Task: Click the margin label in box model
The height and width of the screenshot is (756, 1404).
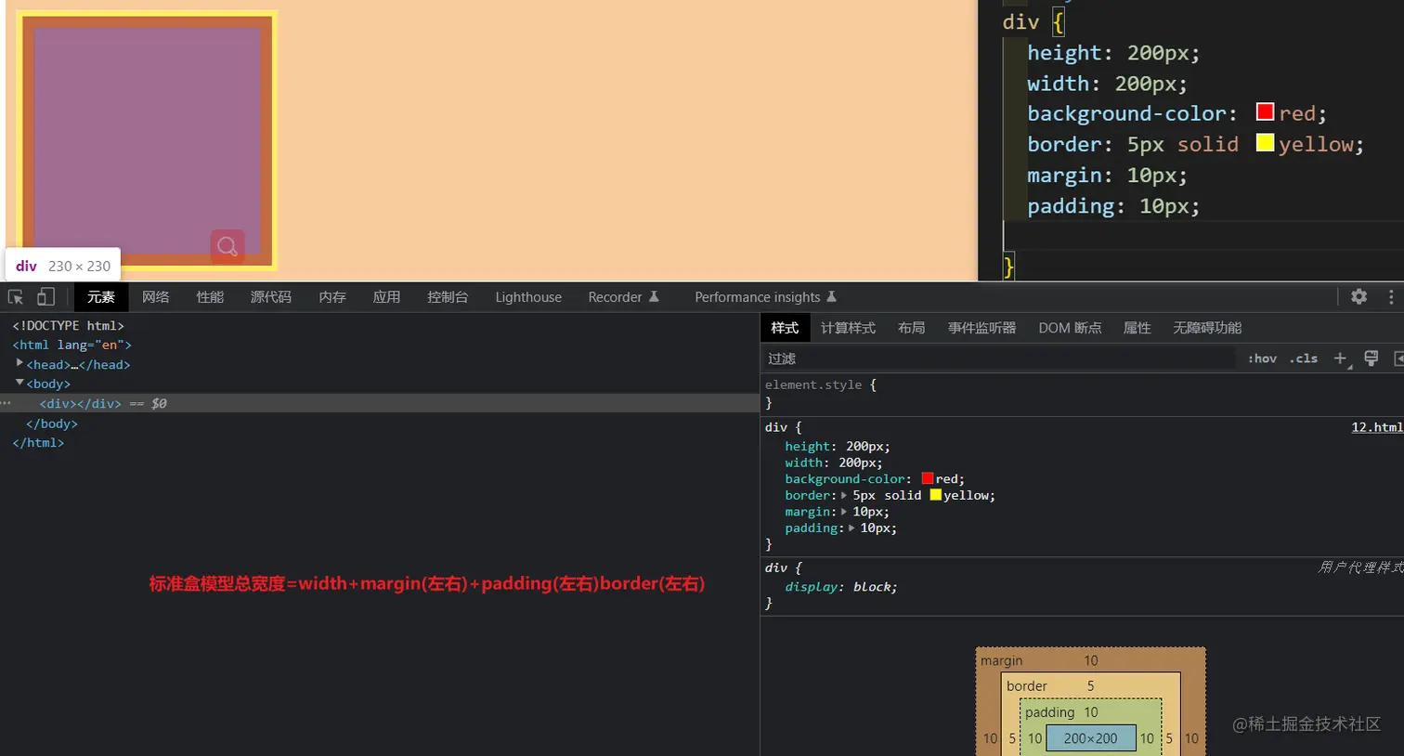Action: pyautogui.click(x=1001, y=661)
